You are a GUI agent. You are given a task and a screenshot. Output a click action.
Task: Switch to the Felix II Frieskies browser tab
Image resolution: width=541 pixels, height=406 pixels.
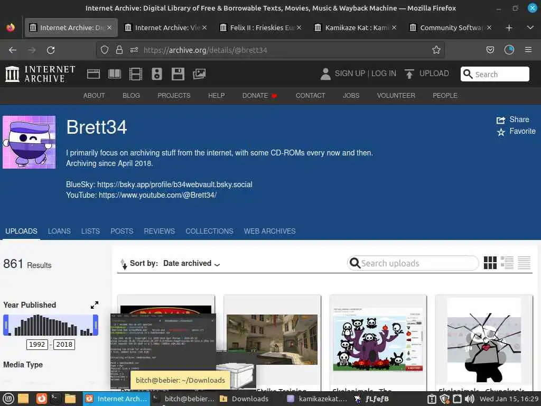(260, 27)
